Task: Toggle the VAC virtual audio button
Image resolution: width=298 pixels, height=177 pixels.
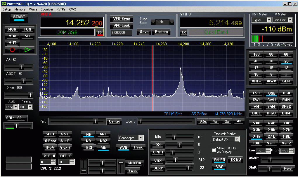Action: click(x=220, y=167)
